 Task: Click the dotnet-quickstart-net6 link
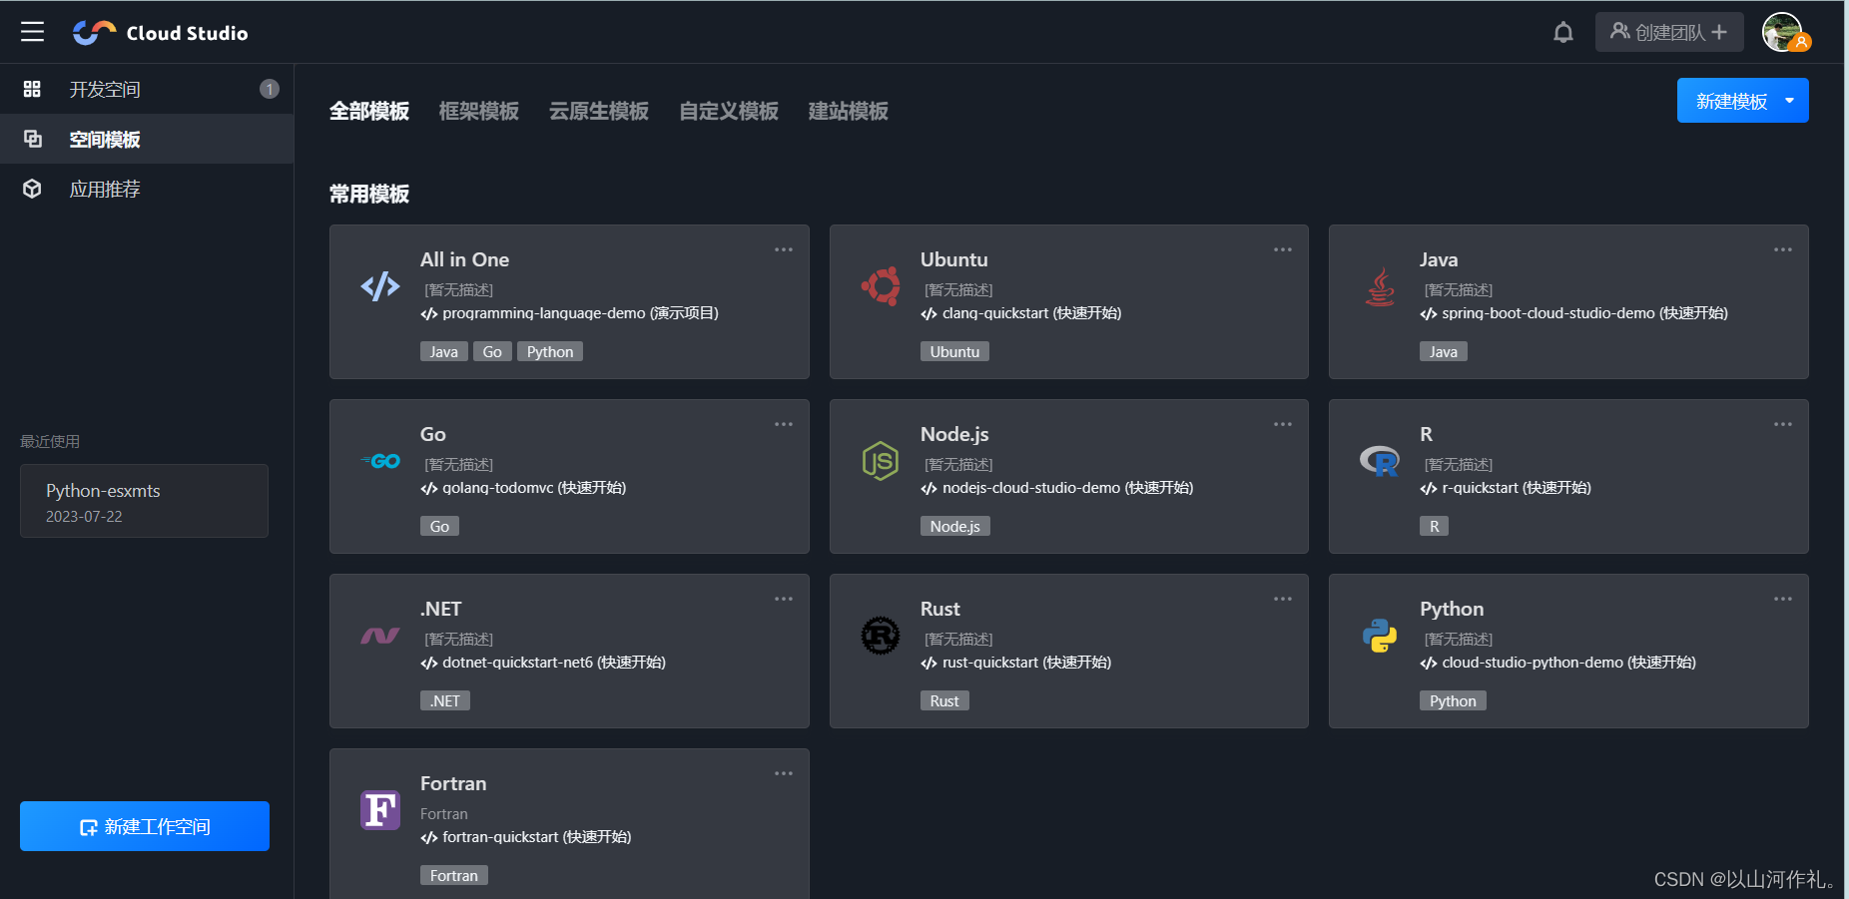pos(543,663)
